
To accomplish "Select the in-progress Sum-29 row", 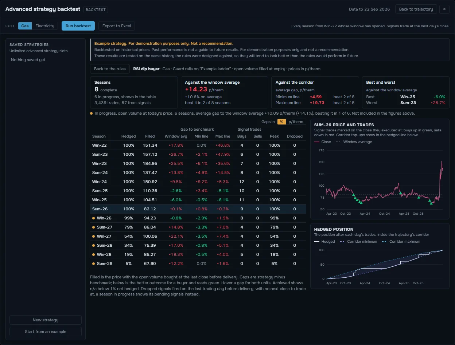I will point(198,263).
